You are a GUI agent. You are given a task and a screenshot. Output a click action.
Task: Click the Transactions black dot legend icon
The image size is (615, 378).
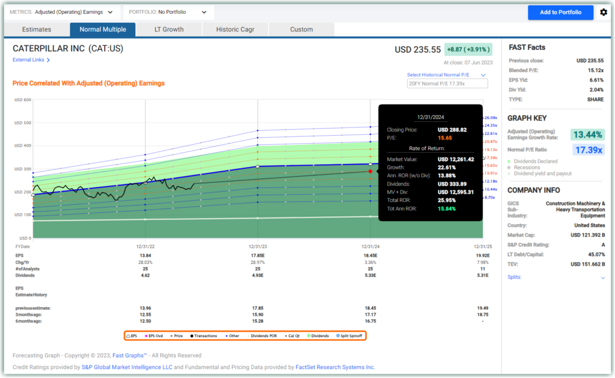[192, 335]
